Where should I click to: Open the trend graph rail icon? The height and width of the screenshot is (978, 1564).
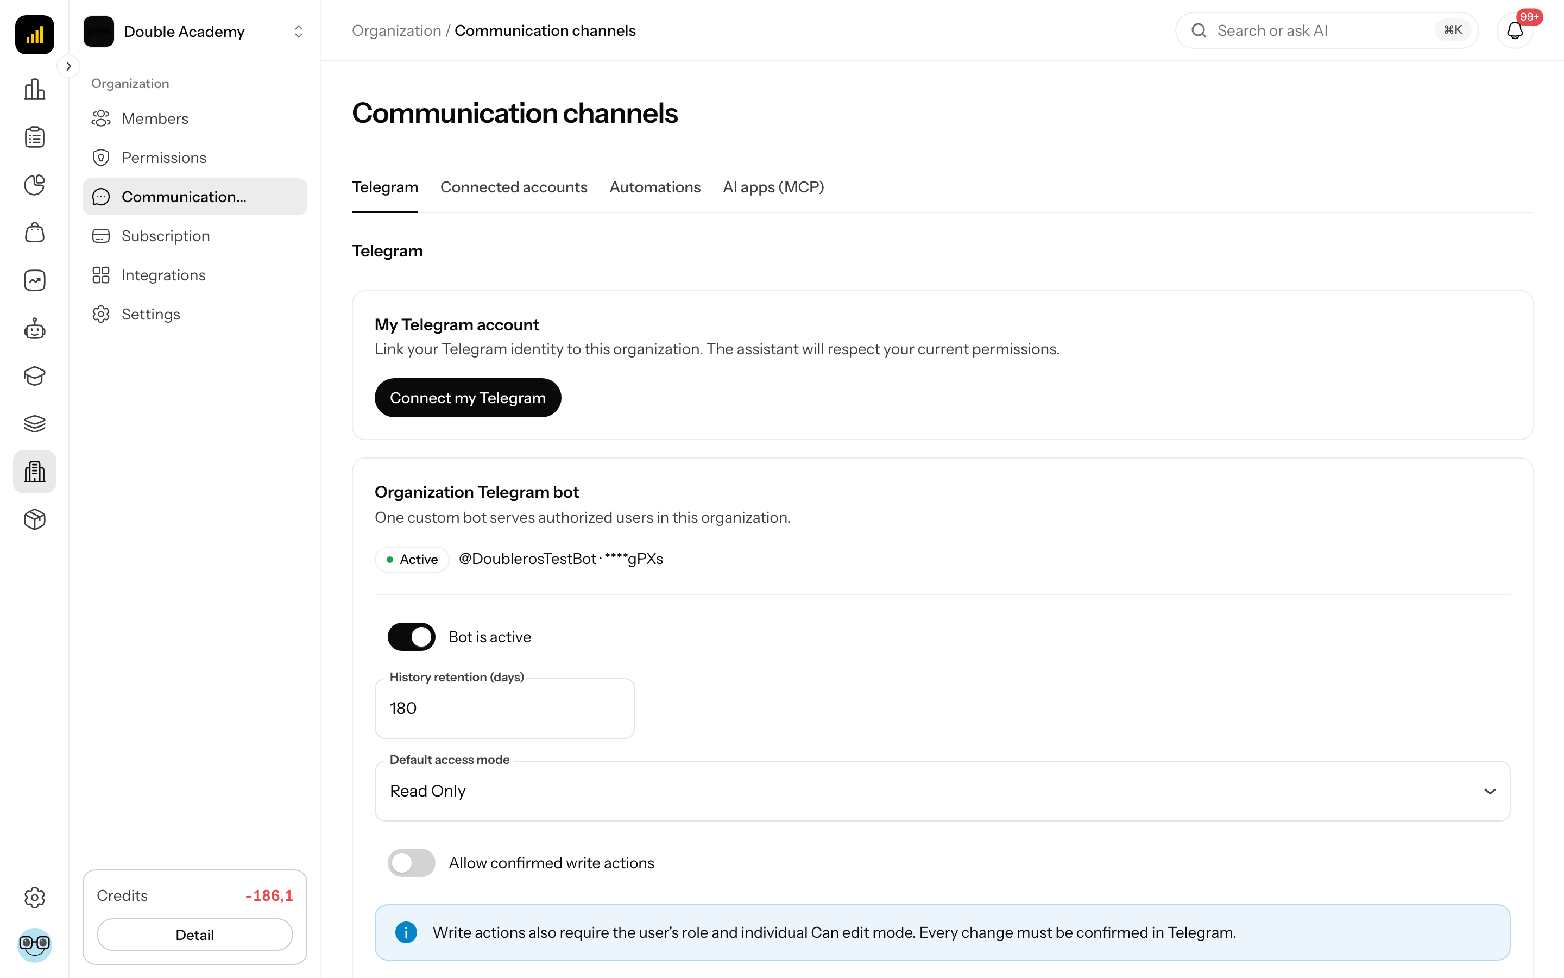tap(34, 281)
